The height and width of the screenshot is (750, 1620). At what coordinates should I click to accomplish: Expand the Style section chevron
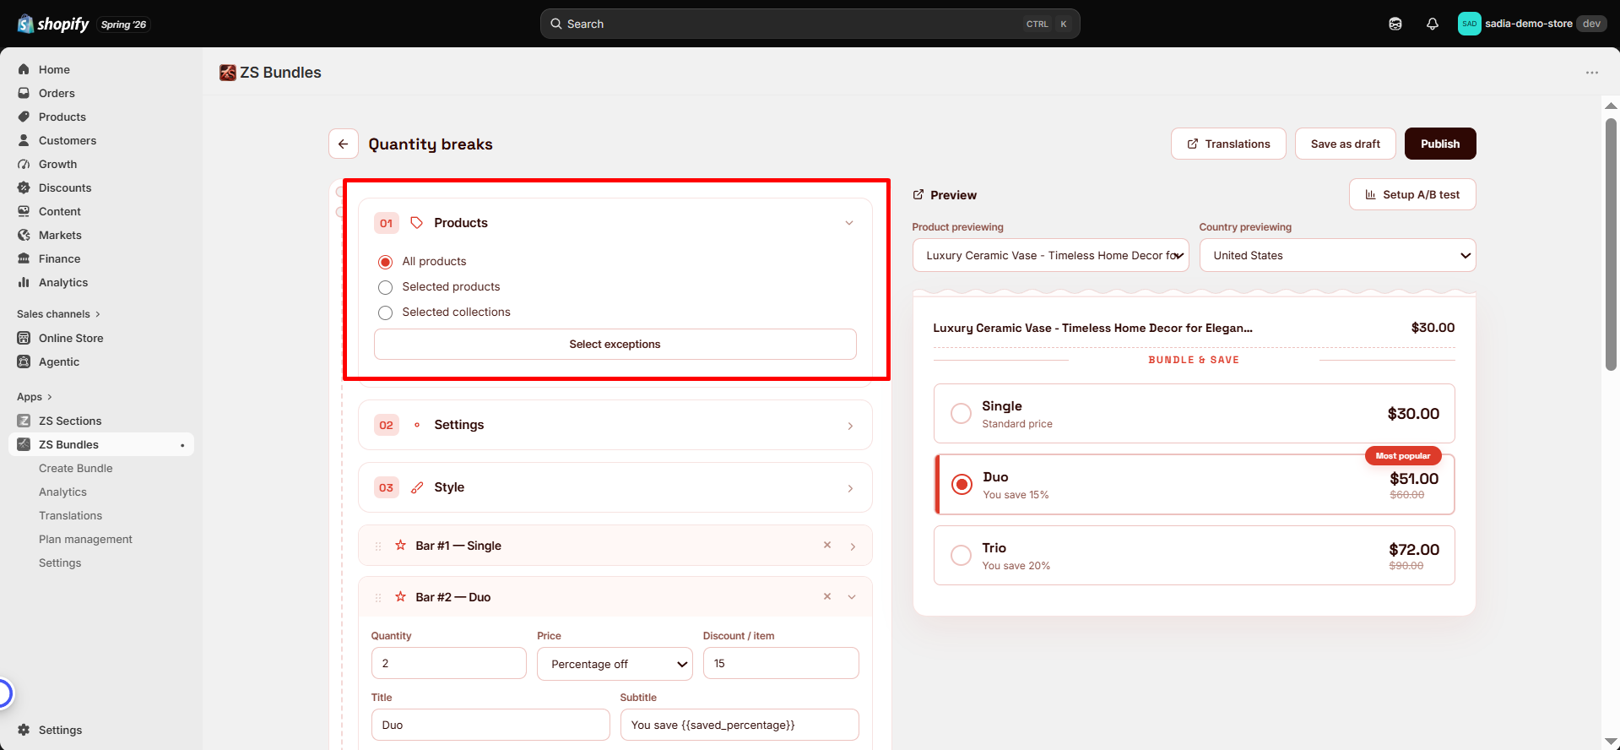(x=850, y=488)
